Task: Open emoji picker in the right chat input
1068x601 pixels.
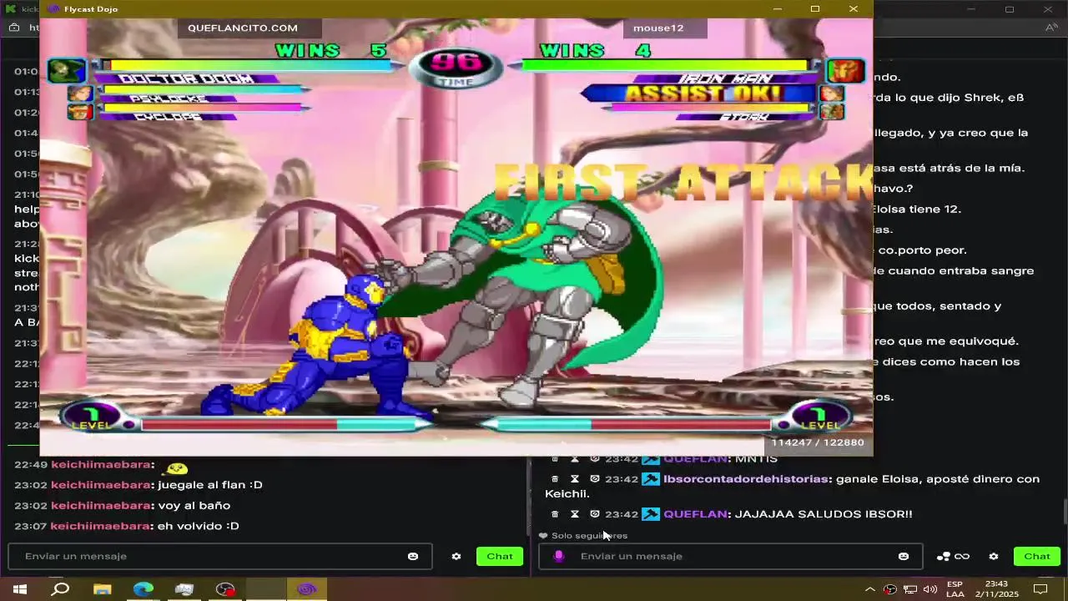Action: click(x=903, y=556)
